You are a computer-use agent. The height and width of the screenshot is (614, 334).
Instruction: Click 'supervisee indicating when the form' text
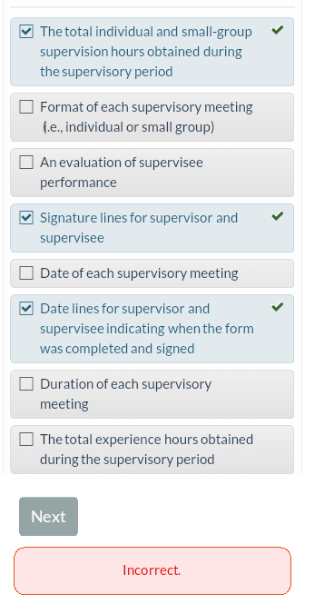tap(147, 329)
